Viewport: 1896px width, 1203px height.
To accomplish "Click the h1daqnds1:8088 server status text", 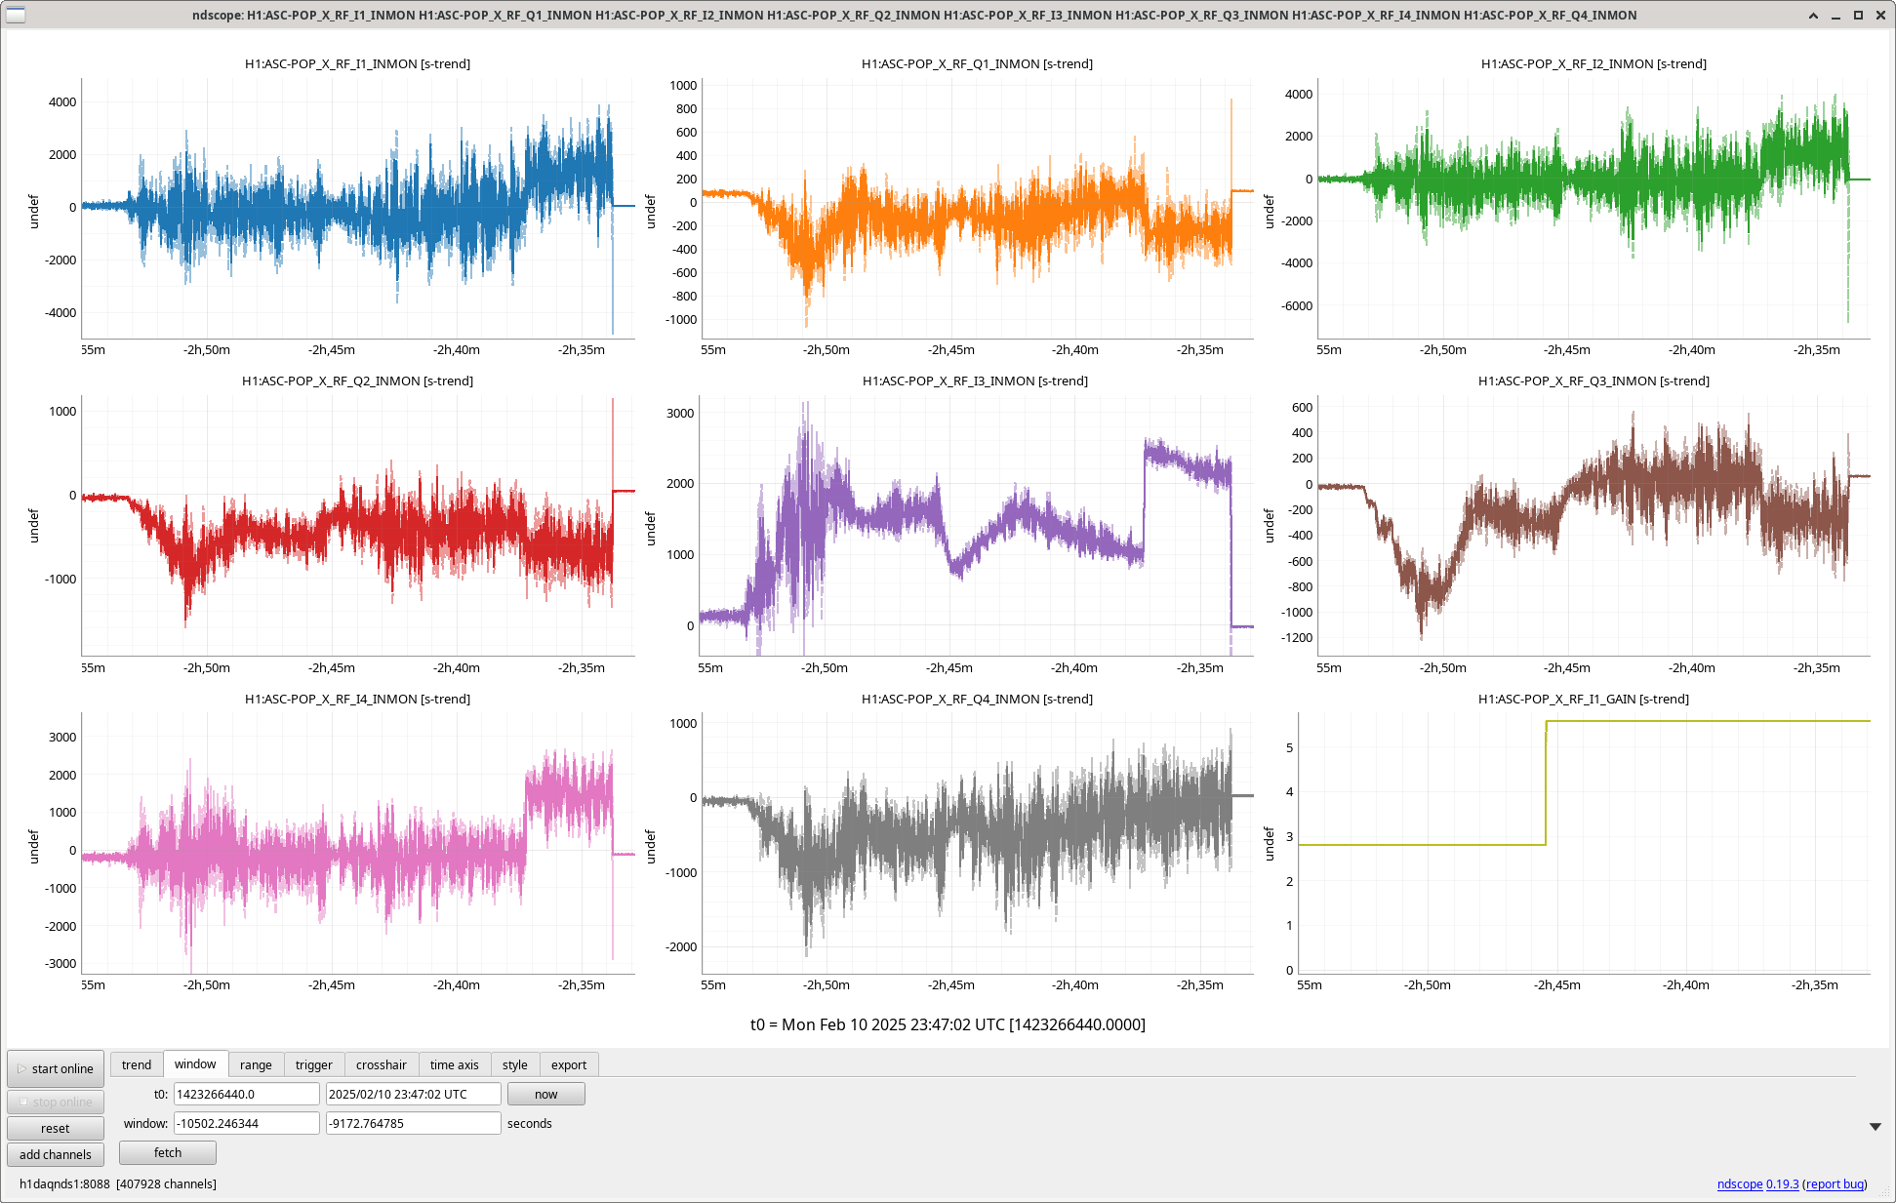I will pyautogui.click(x=118, y=1183).
